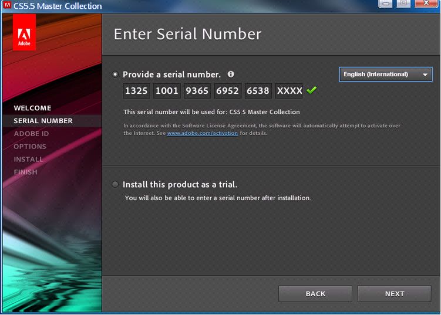Viewport: 441px width, 315px height.
Task: Close the CS5.5 Master Collection window
Action: 426,4
